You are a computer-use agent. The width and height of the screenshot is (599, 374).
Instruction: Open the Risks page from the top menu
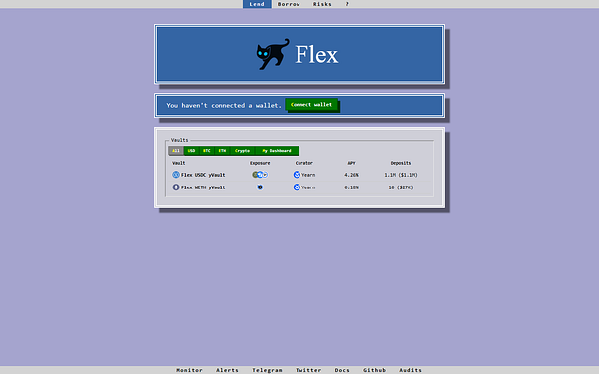pos(322,4)
